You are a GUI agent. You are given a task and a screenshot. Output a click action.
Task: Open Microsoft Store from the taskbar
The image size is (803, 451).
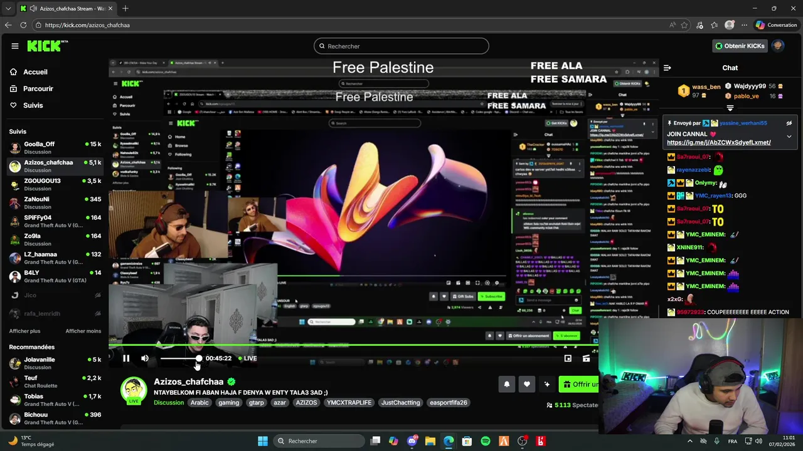[x=467, y=441]
